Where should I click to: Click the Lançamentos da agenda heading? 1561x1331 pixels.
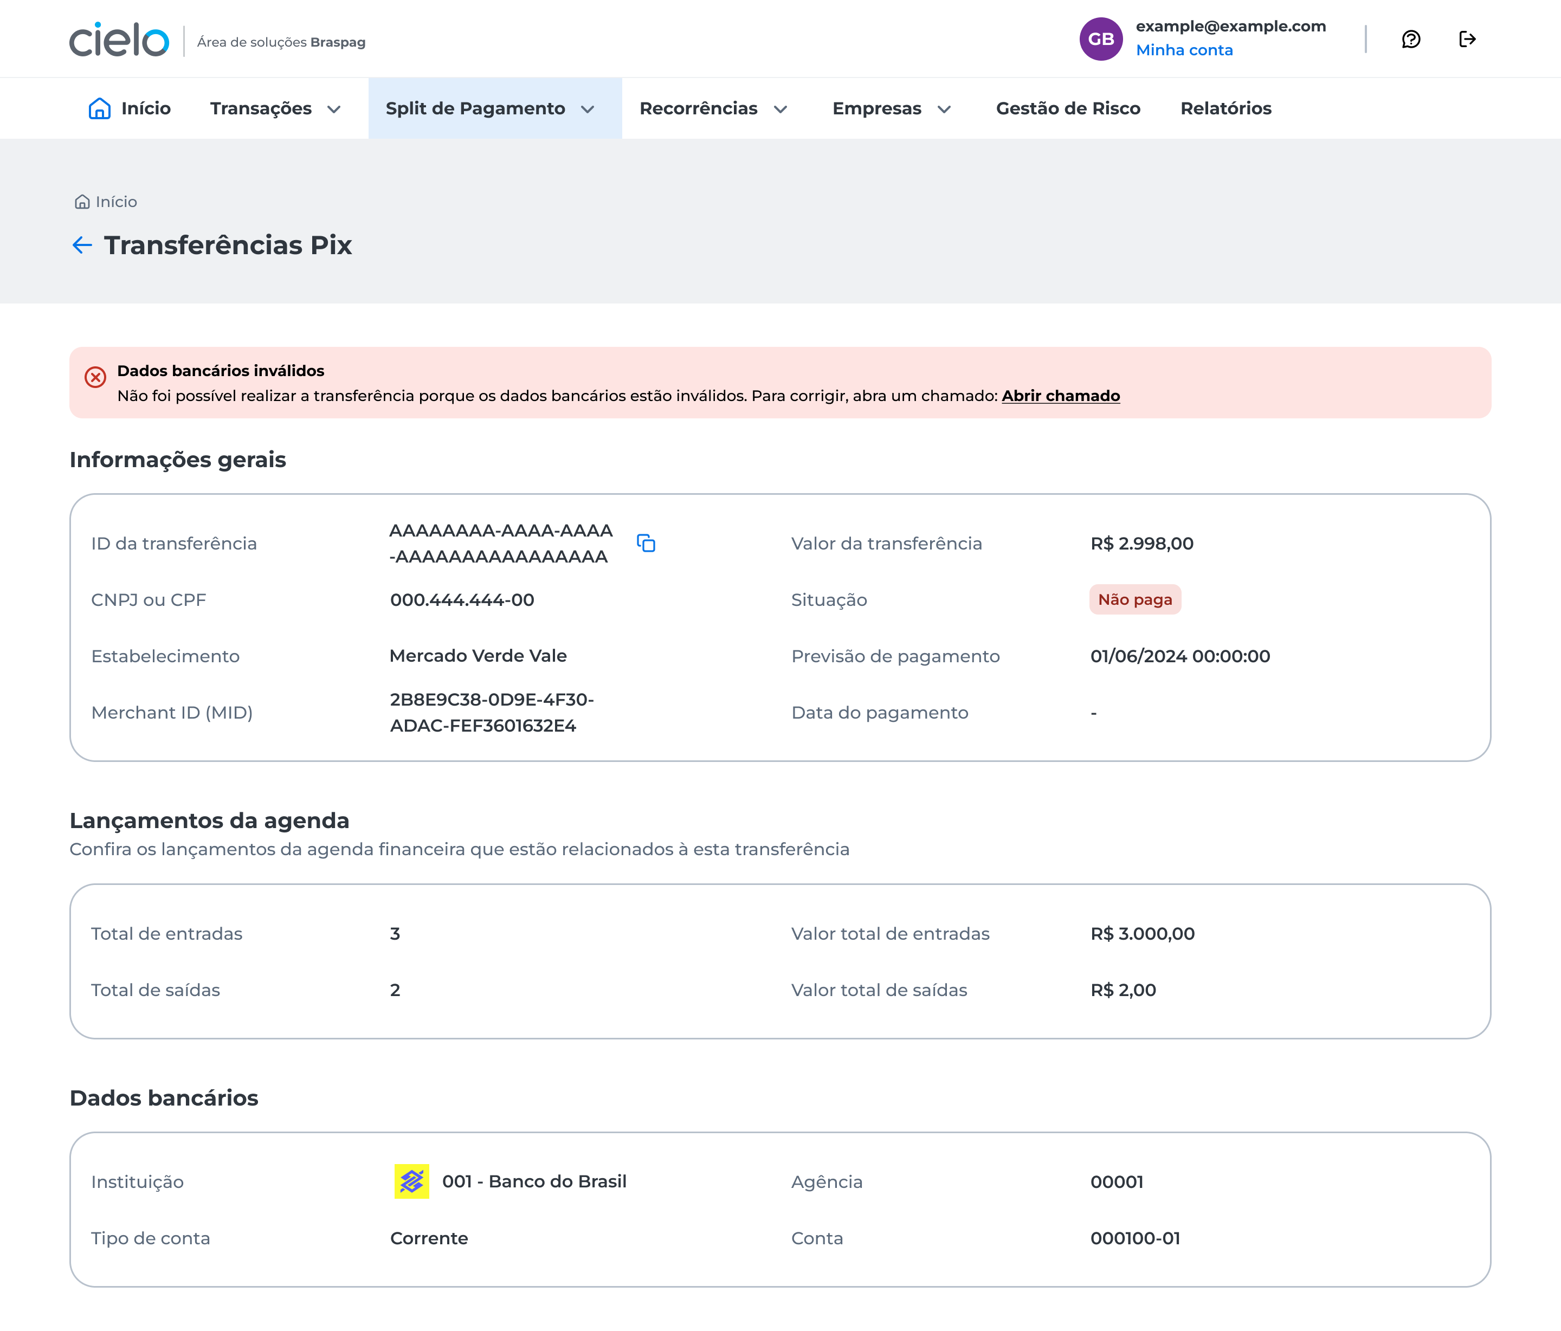click(209, 820)
